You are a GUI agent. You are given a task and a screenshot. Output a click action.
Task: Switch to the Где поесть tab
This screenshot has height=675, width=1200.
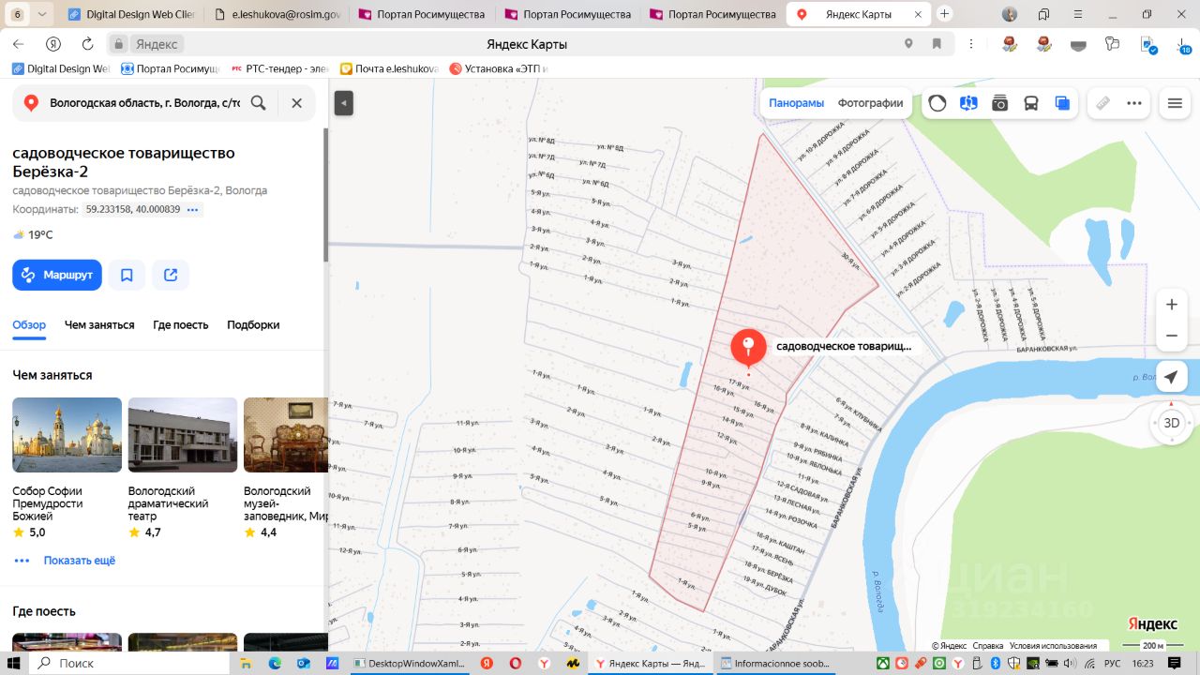(x=181, y=324)
